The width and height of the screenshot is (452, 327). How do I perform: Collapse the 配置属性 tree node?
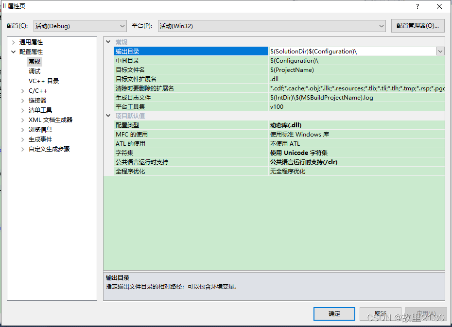click(x=13, y=52)
